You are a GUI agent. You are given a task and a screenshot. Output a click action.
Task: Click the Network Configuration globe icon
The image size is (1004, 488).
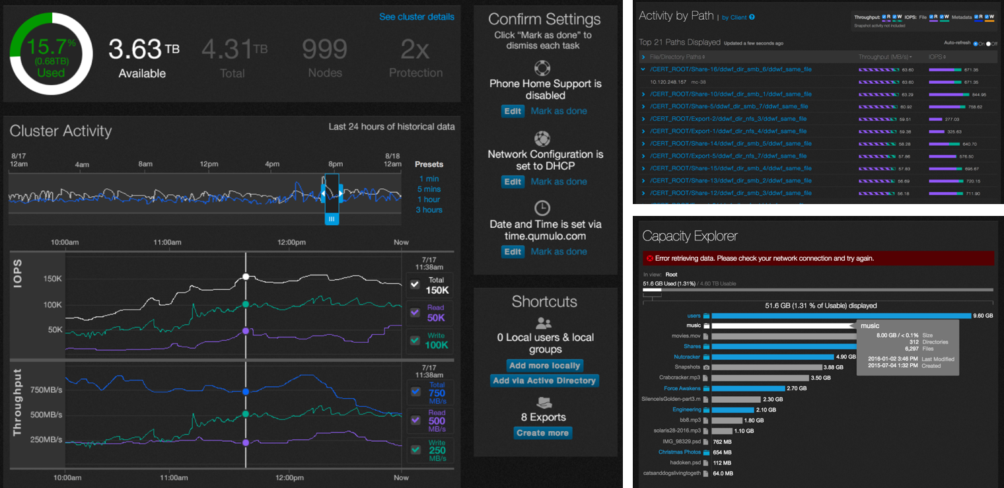(x=542, y=139)
